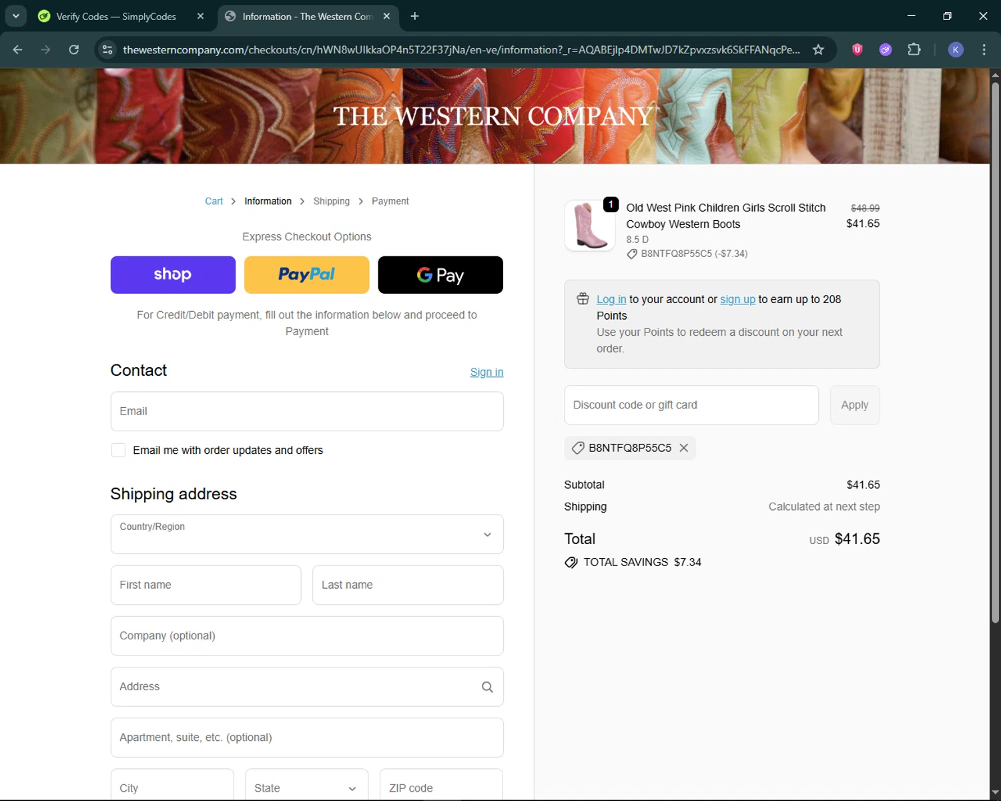The height and width of the screenshot is (801, 1001).
Task: Check out with PayPal button
Action: click(306, 275)
